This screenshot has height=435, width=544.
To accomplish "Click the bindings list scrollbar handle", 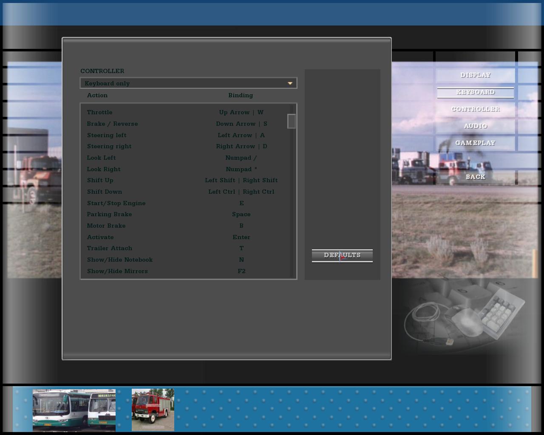I will [292, 121].
